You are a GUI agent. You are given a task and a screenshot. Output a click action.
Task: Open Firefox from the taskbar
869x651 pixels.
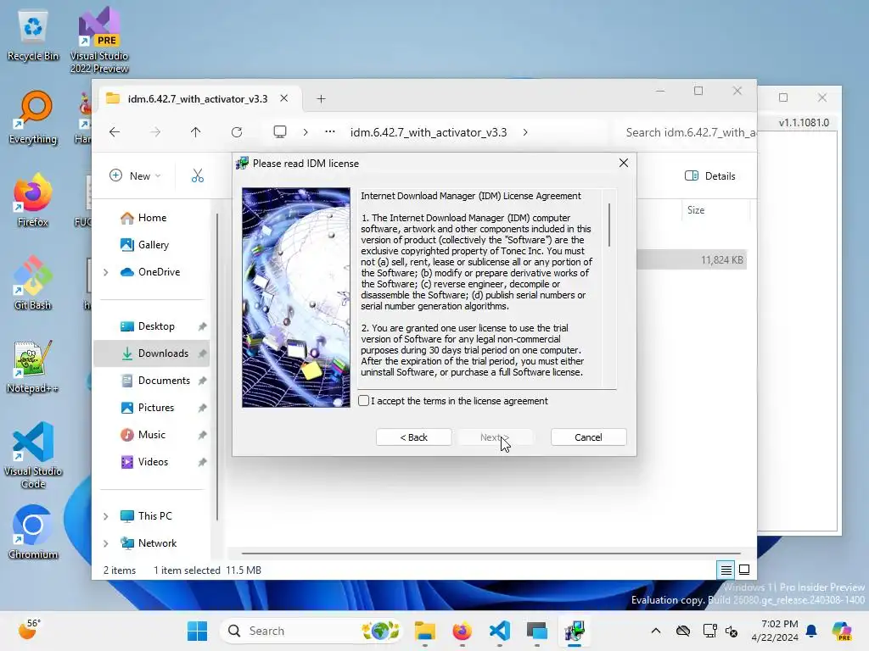pyautogui.click(x=462, y=631)
